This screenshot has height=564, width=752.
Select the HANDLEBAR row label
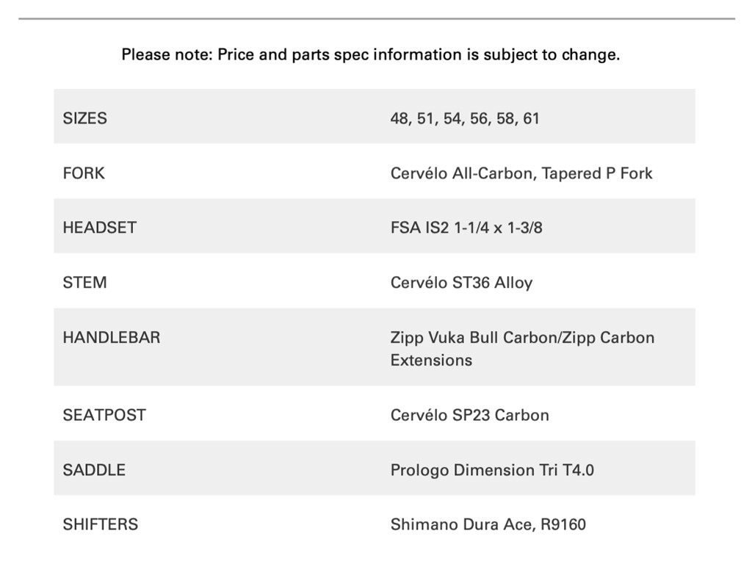click(111, 338)
